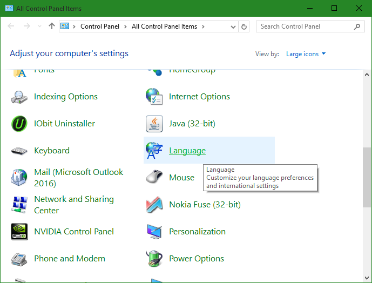Open the Java (32-bit) link
The height and width of the screenshot is (283, 372).
tap(192, 124)
